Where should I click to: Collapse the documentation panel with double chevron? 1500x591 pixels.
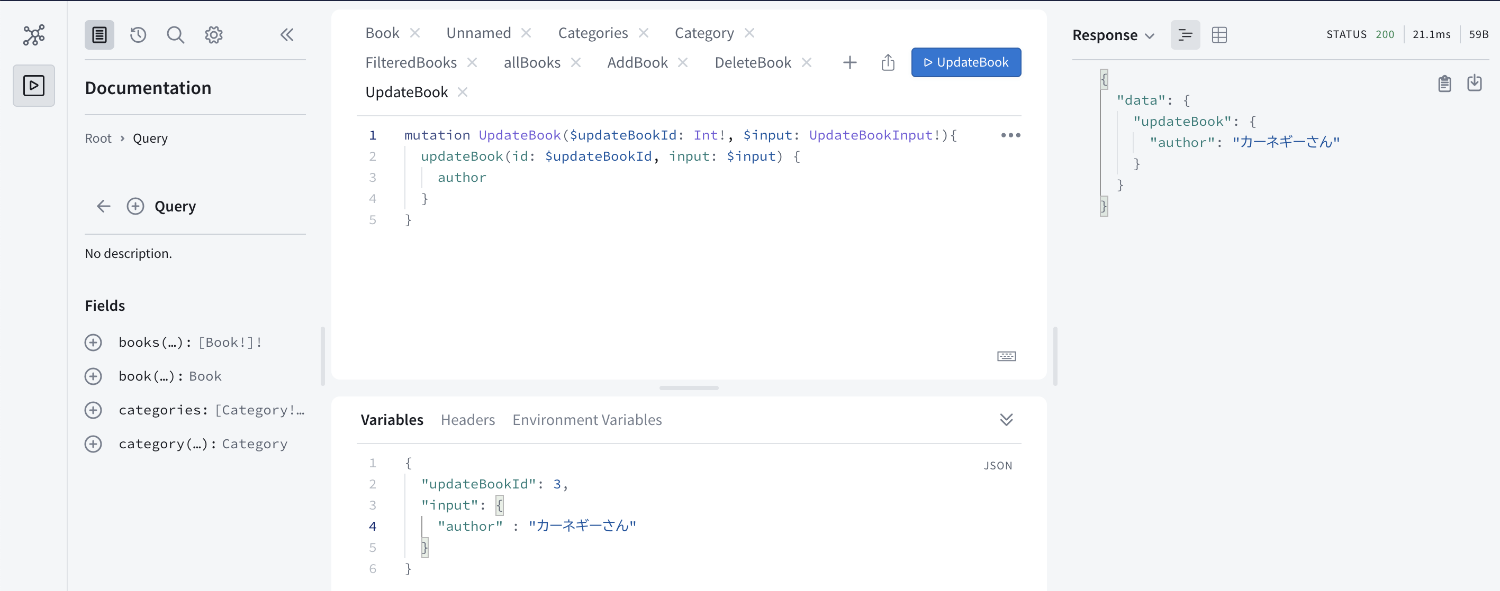click(286, 35)
